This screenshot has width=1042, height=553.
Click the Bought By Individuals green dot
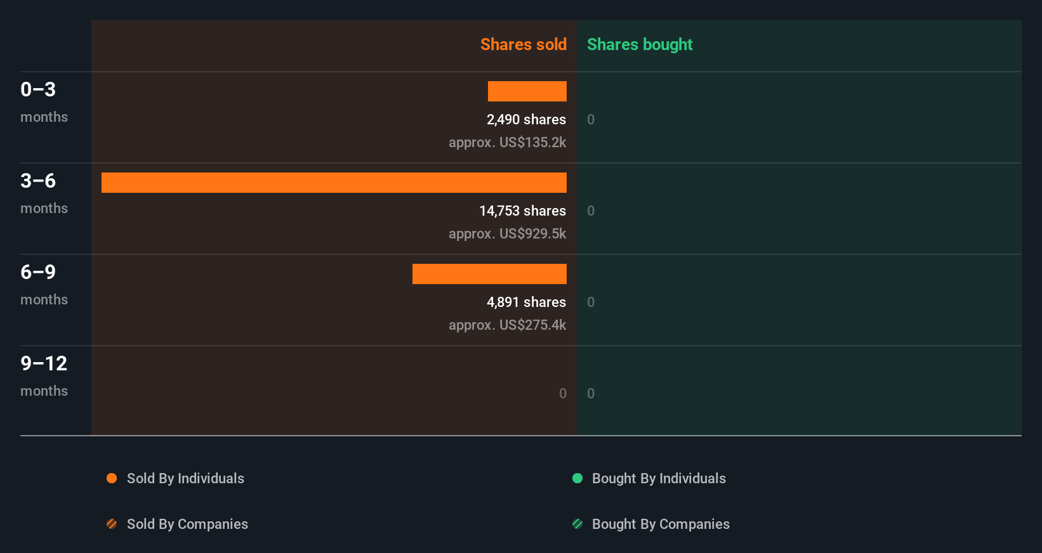(577, 478)
